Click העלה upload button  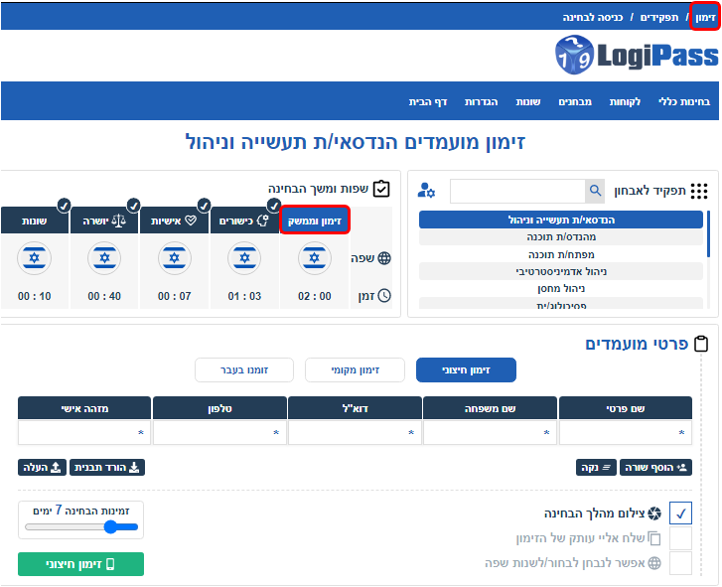click(42, 467)
